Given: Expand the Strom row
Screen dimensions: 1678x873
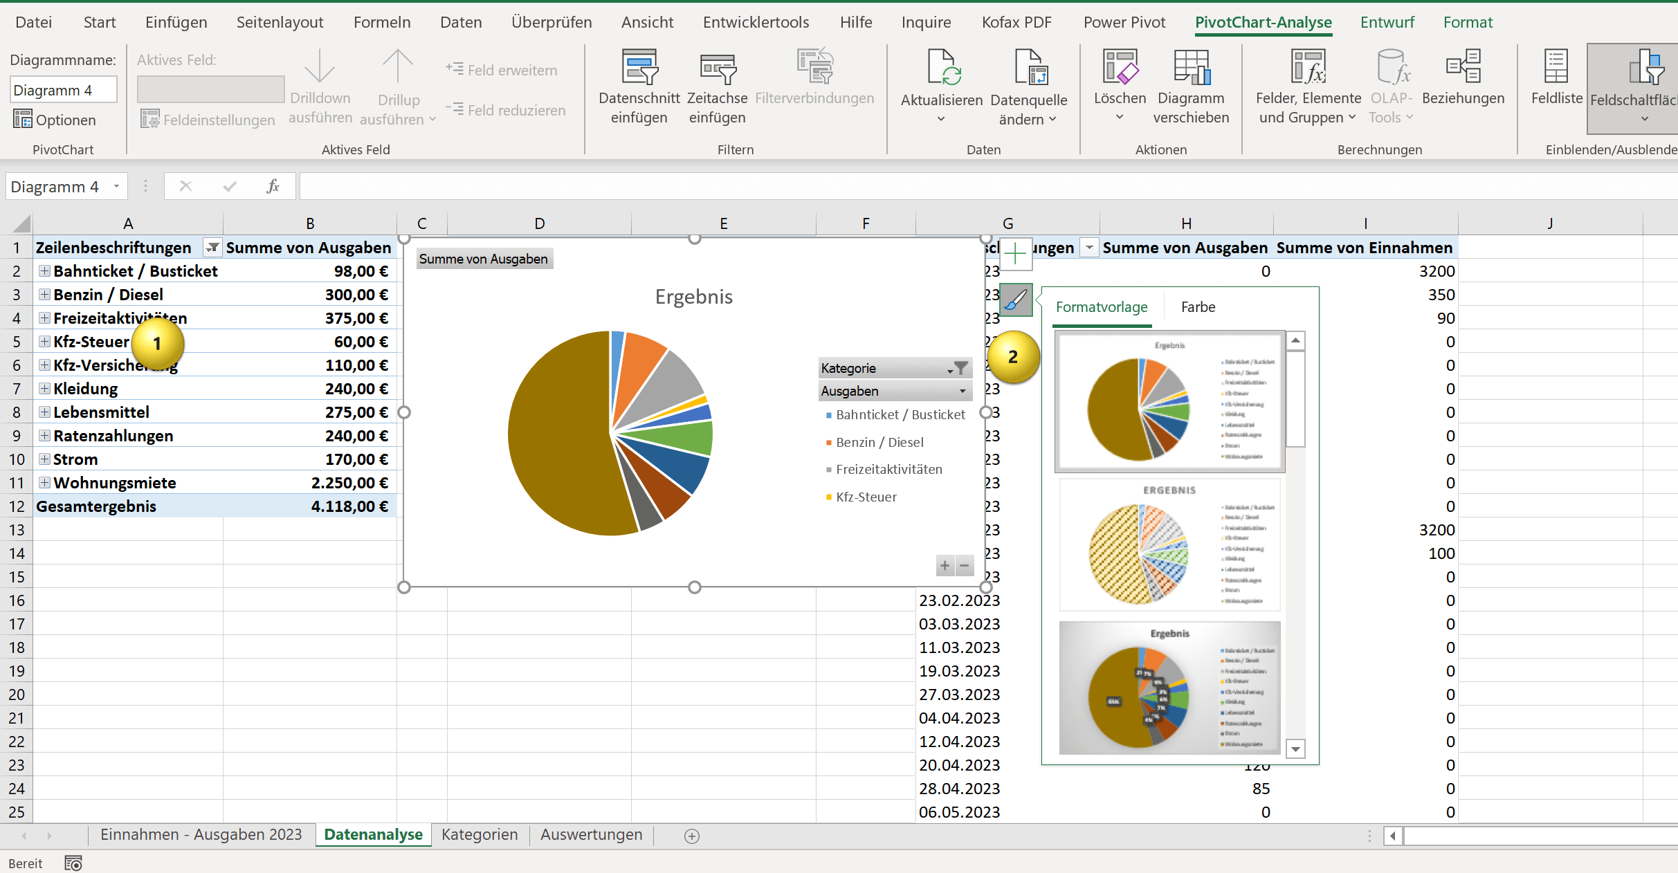Looking at the screenshot, I should (45, 459).
